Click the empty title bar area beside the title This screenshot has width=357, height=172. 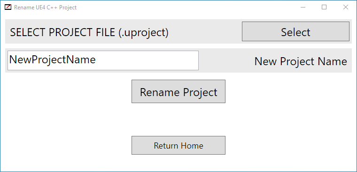point(182,7)
